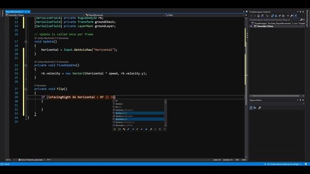Viewport: 310px width, 174px height.
Task: Click 'Keine Probleme gefunden' status indicator
Action: pos(31,160)
